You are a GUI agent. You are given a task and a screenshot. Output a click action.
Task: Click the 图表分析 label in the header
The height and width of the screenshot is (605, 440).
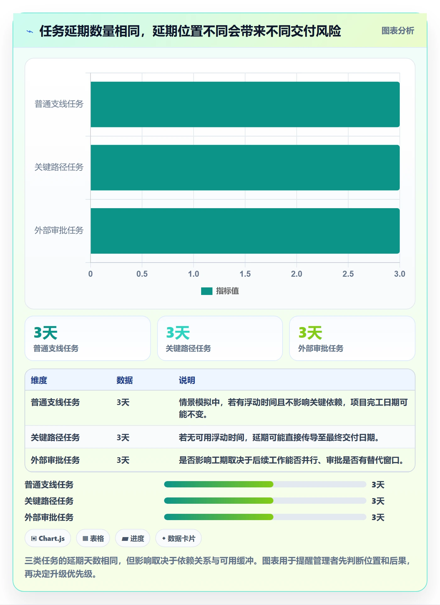pos(398,31)
